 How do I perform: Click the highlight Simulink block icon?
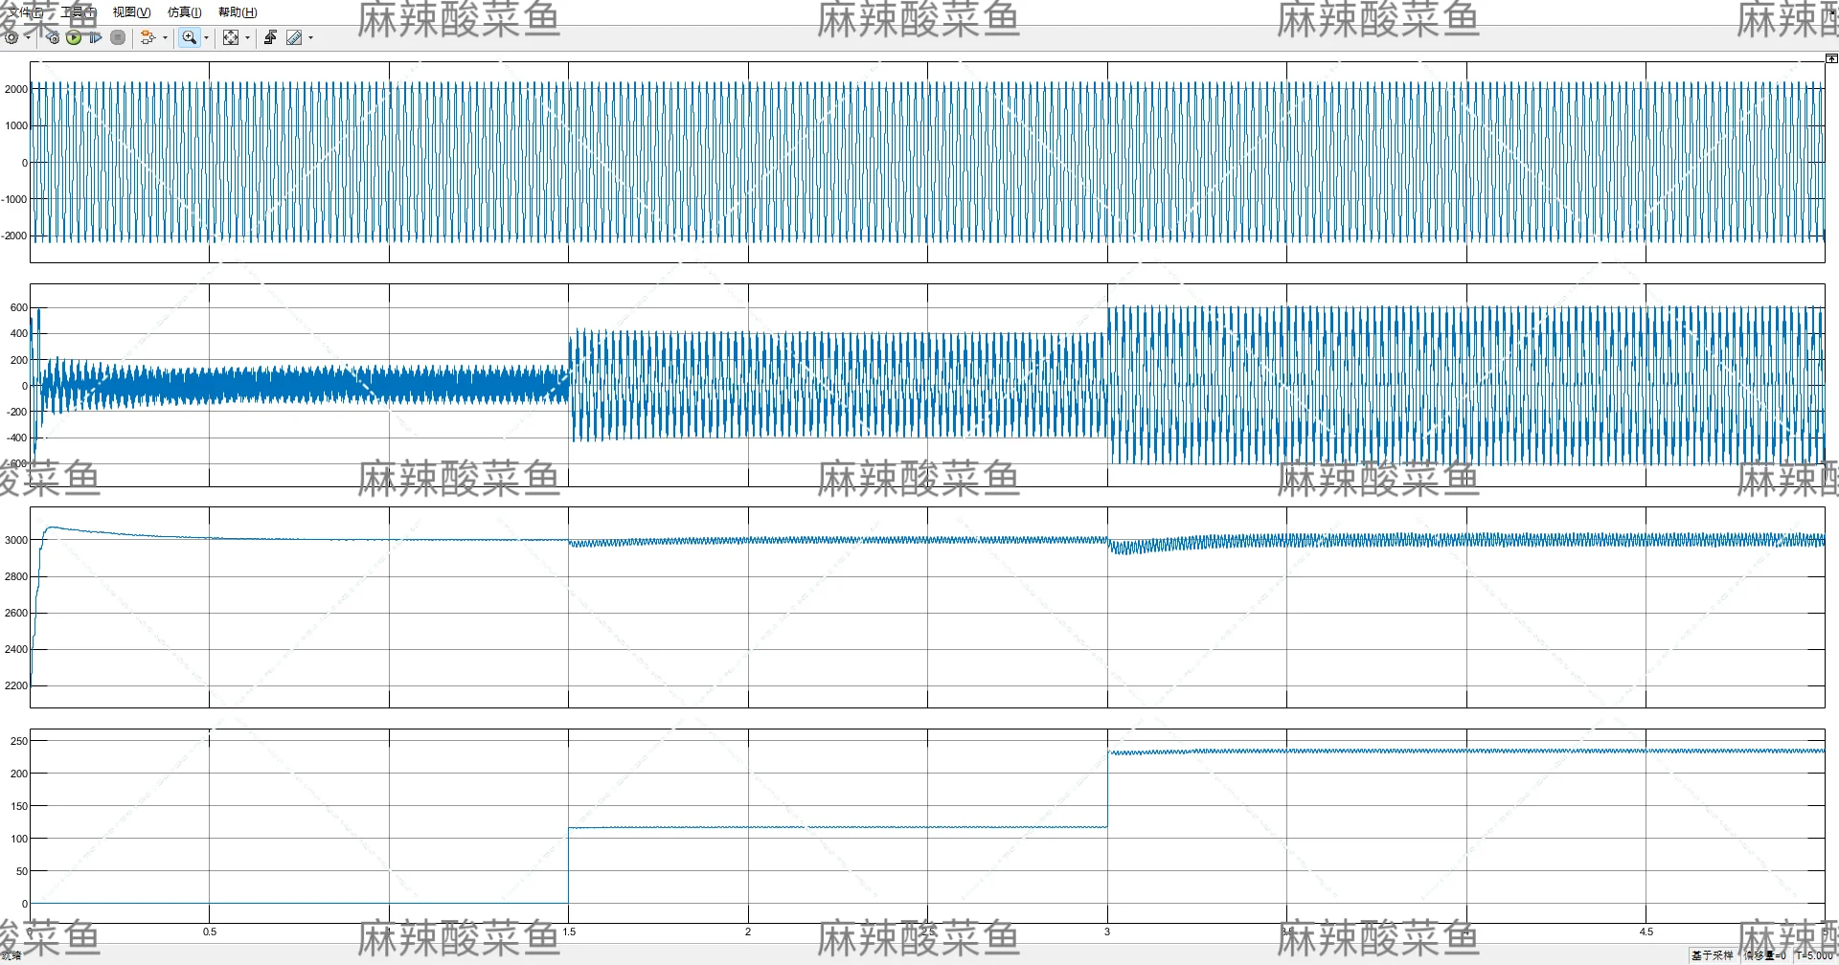(x=150, y=37)
